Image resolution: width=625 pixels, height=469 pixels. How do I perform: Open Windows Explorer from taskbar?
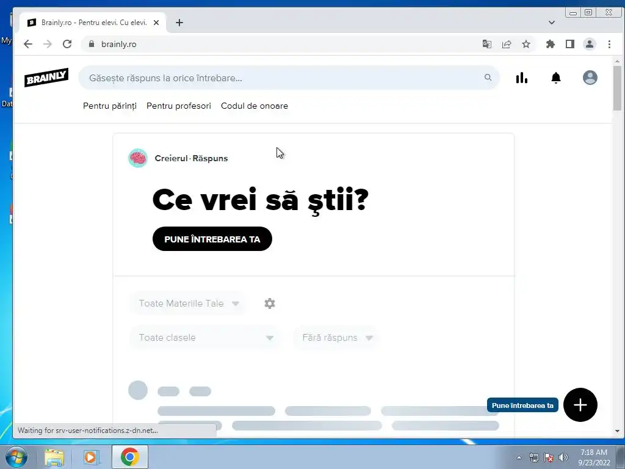point(54,457)
